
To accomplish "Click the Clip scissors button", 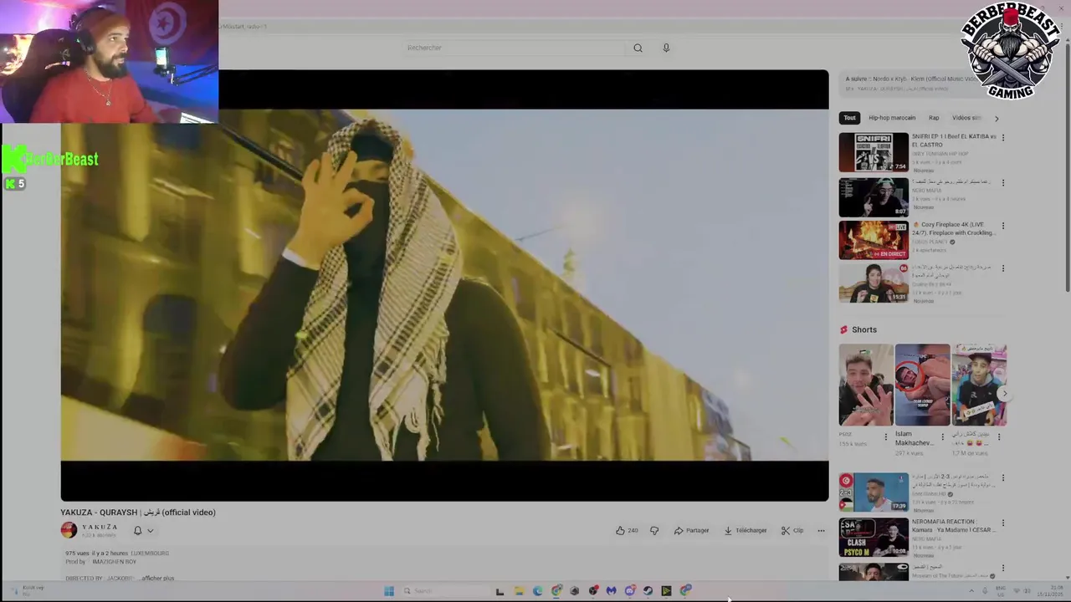I will tap(792, 530).
